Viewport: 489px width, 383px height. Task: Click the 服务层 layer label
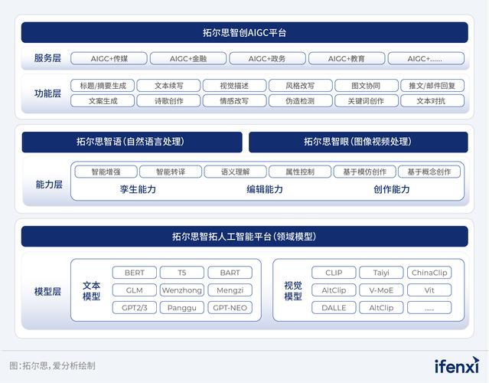tap(47, 58)
